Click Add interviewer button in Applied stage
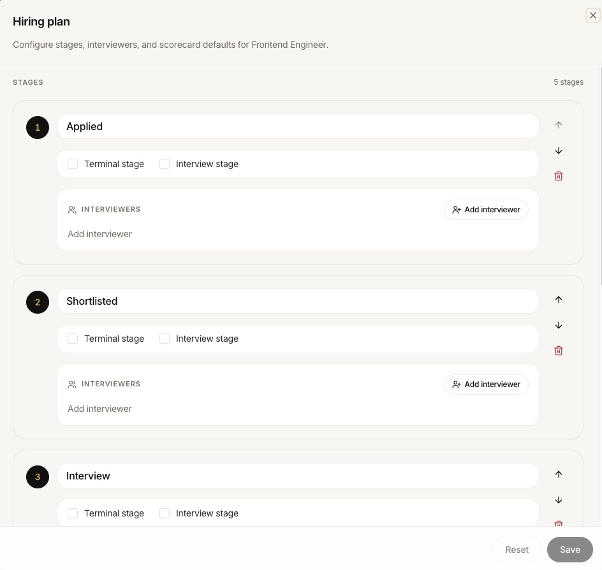The width and height of the screenshot is (602, 570). pos(486,210)
